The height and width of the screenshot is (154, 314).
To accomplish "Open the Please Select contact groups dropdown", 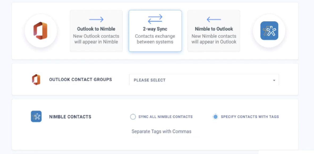I will (x=204, y=80).
